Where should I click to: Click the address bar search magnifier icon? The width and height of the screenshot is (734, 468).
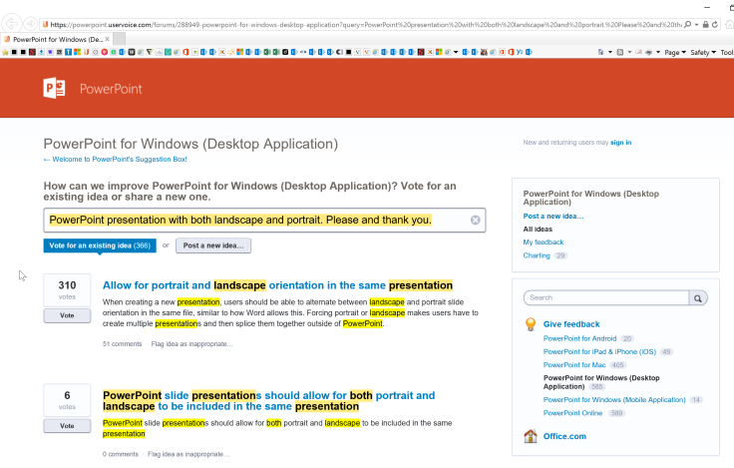click(687, 24)
